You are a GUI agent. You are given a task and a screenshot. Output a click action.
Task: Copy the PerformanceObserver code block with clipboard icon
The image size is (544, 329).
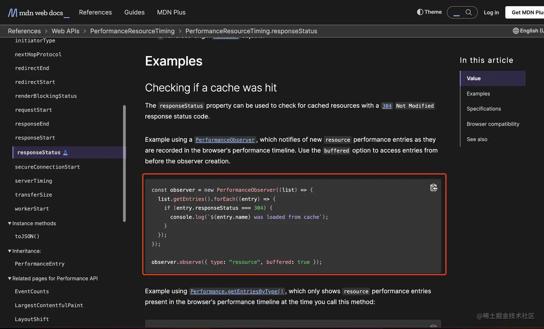coord(434,187)
